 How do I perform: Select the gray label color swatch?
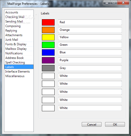click(48, 68)
